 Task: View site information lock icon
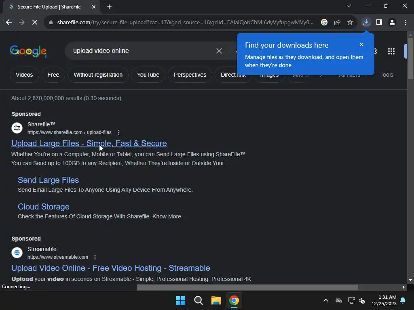(51, 23)
